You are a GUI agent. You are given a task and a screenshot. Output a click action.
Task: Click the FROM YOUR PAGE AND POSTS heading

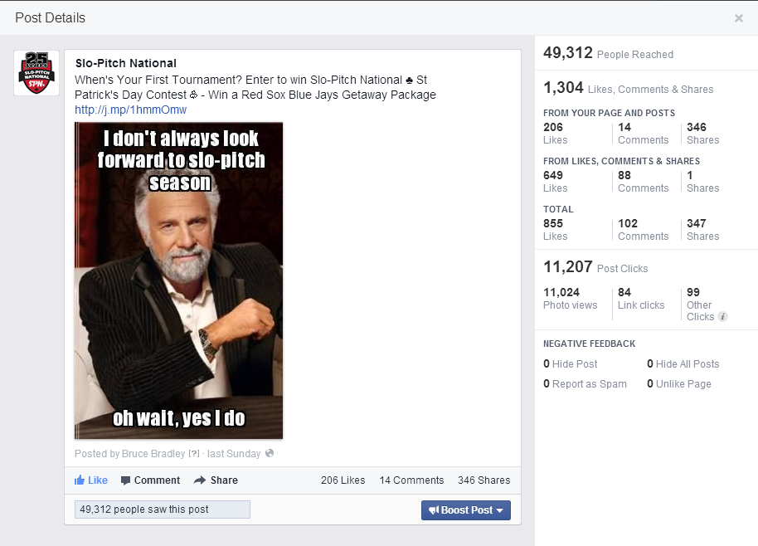click(x=609, y=113)
